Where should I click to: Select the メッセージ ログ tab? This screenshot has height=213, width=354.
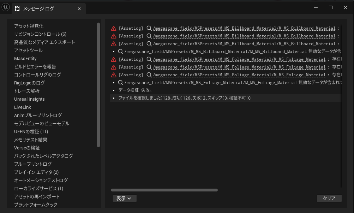[49, 8]
